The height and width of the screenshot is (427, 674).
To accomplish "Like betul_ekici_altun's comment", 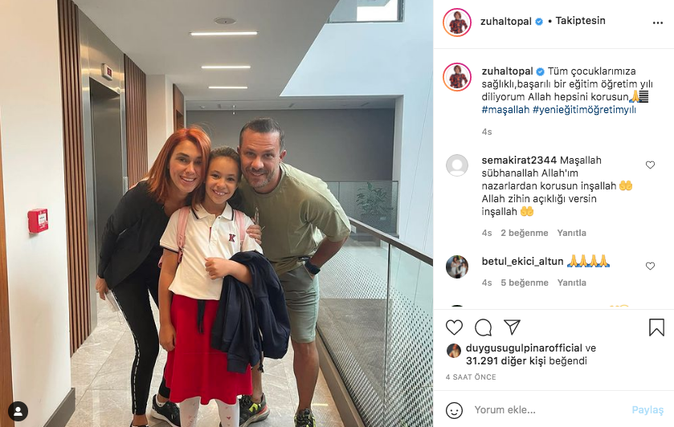I will 650,266.
